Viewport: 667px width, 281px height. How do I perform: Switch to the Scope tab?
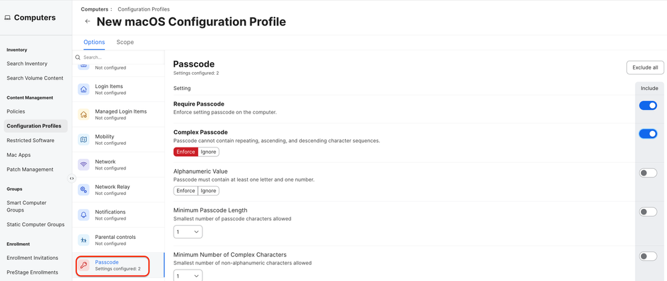point(125,42)
